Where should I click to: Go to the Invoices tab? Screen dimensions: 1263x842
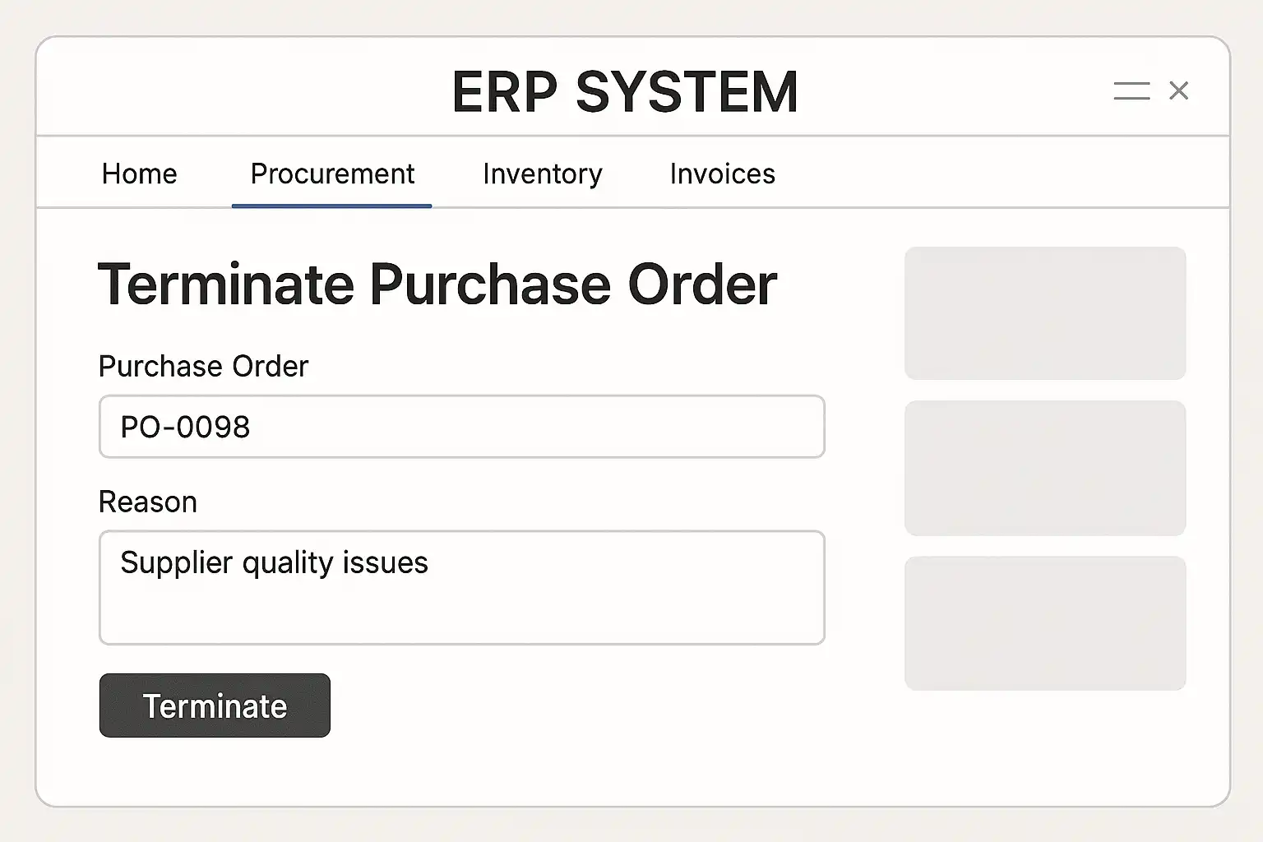(x=722, y=174)
